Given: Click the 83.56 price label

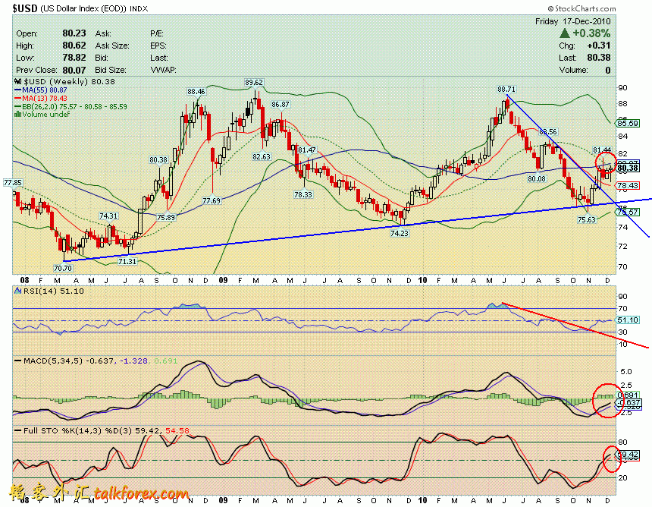Looking at the screenshot, I should click(x=547, y=132).
